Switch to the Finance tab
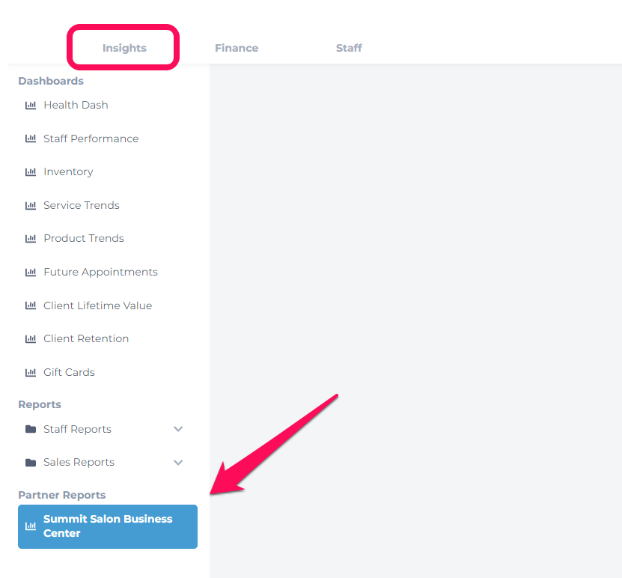 (237, 48)
